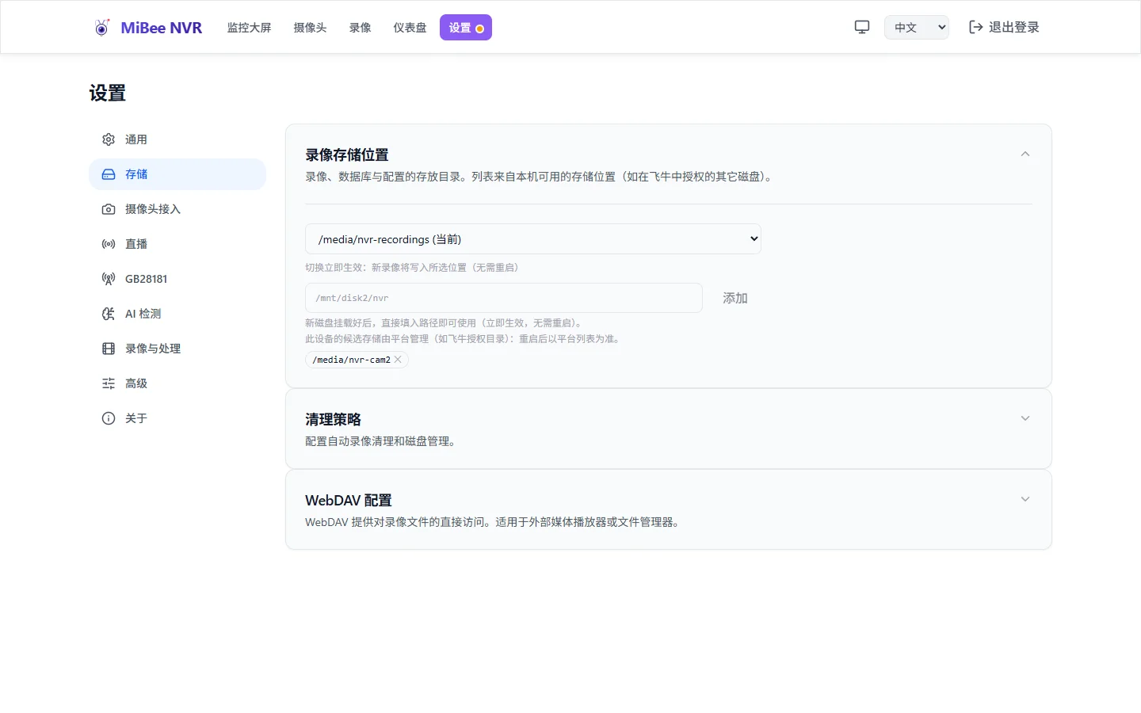
Task: Select 高级 in settings sidebar
Action: pos(177,383)
